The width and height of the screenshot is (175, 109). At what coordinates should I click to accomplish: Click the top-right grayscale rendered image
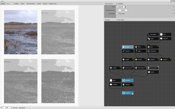(x=58, y=32)
